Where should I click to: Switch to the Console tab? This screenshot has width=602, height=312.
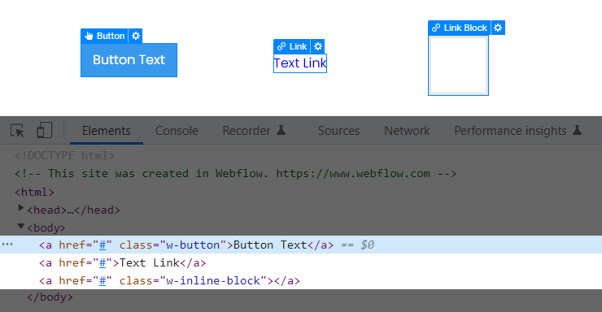coord(177,131)
